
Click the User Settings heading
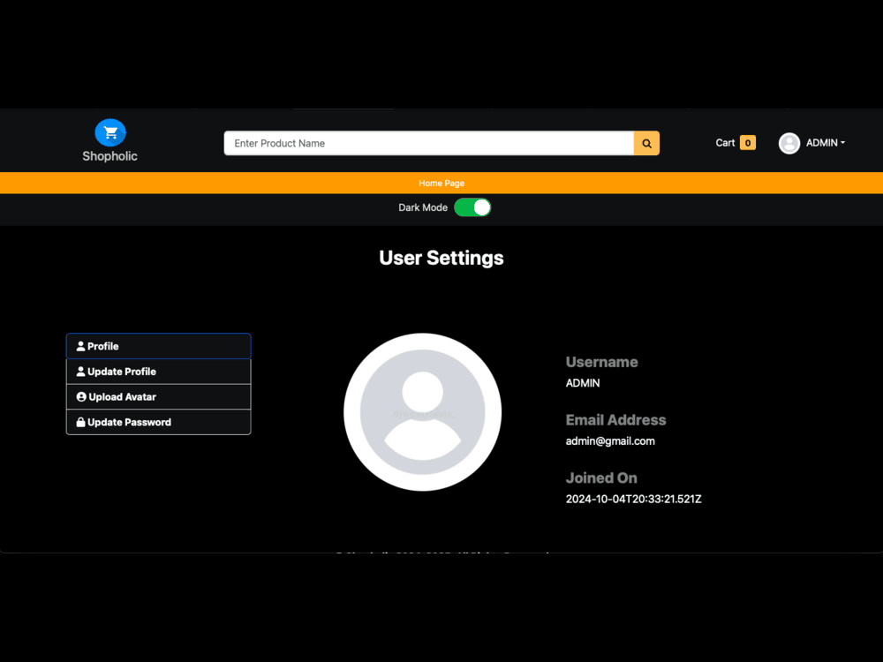(x=441, y=258)
